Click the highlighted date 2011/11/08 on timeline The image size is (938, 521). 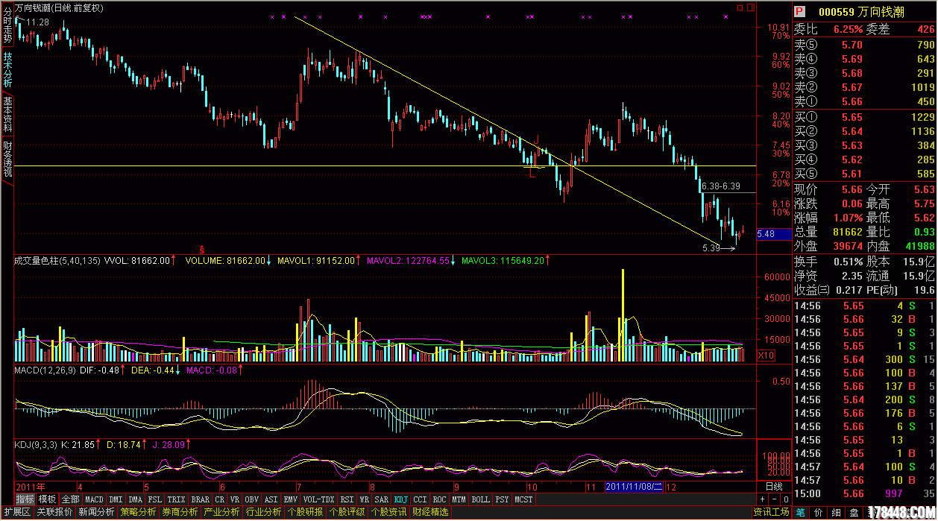click(633, 487)
